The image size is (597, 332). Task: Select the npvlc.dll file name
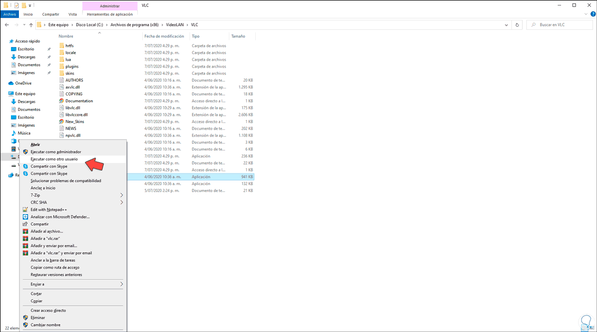pyautogui.click(x=73, y=135)
